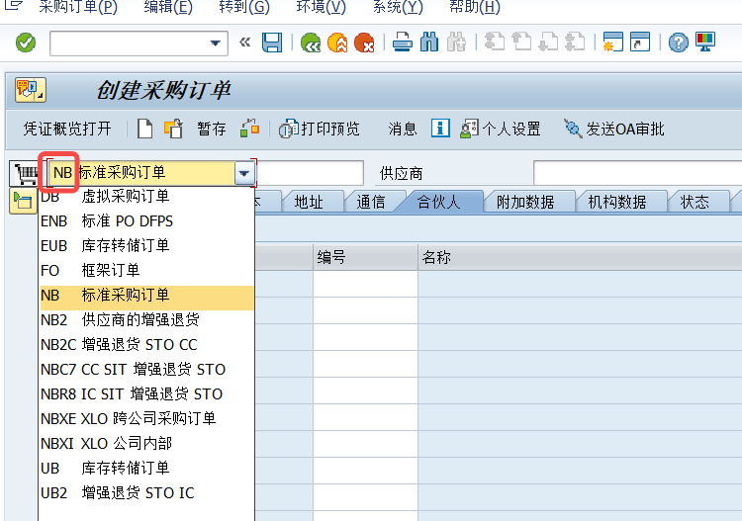This screenshot has height=521, width=742.
Task: Switch to the 通信 tab
Action: point(371,203)
